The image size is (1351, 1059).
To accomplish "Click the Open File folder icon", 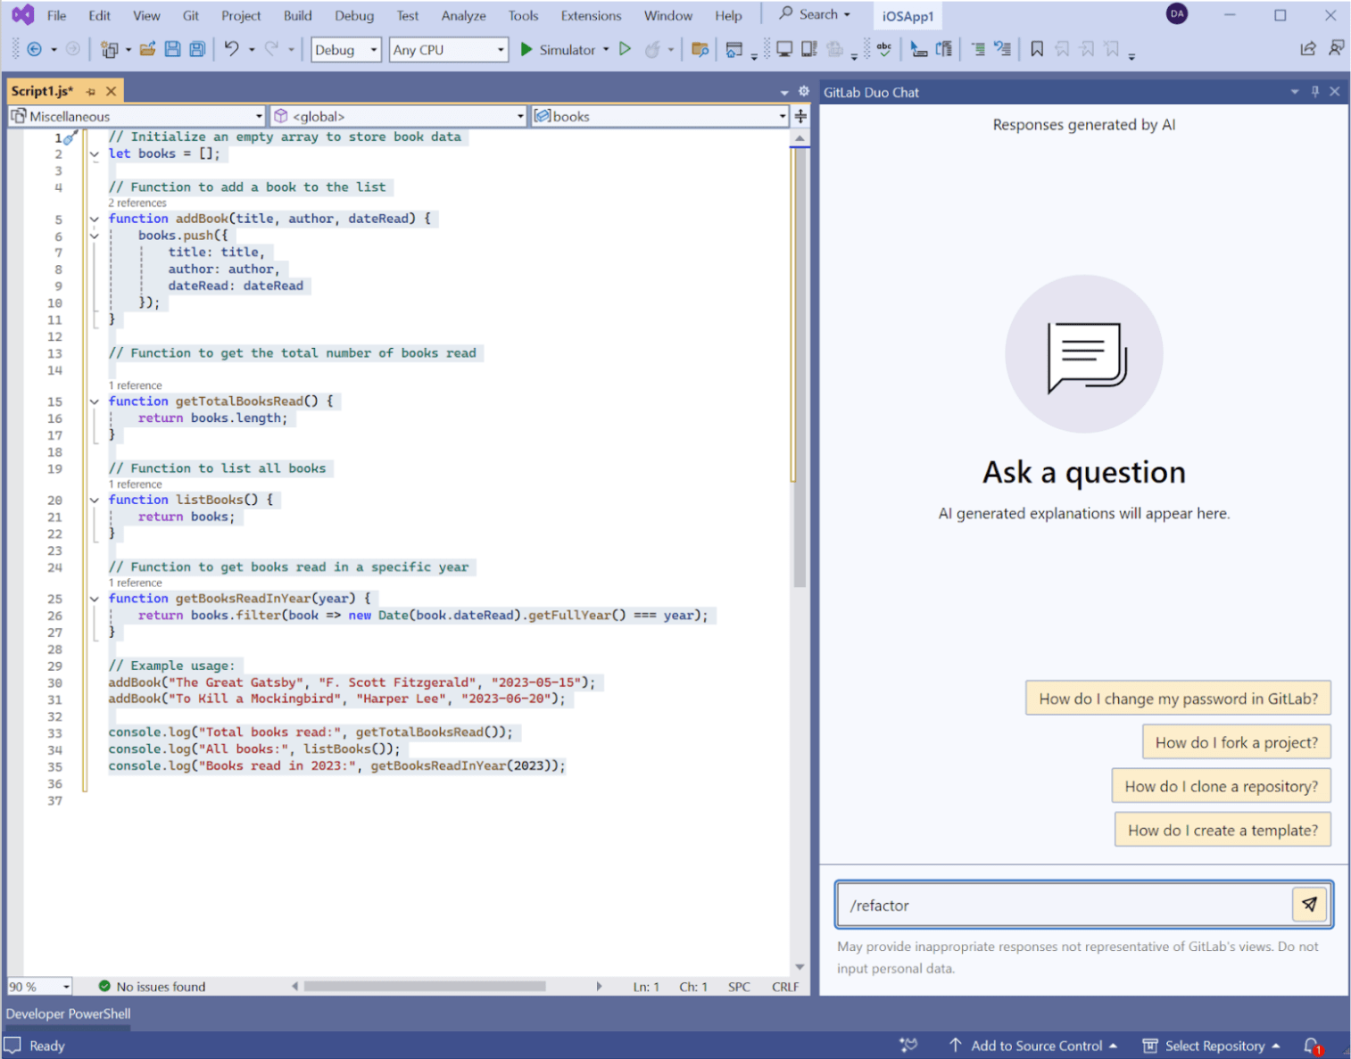I will 148,49.
